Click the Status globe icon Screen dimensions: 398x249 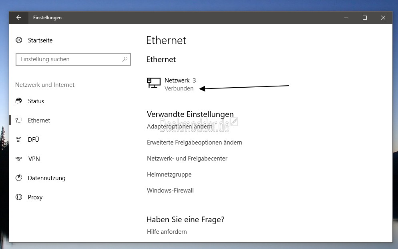coord(18,101)
